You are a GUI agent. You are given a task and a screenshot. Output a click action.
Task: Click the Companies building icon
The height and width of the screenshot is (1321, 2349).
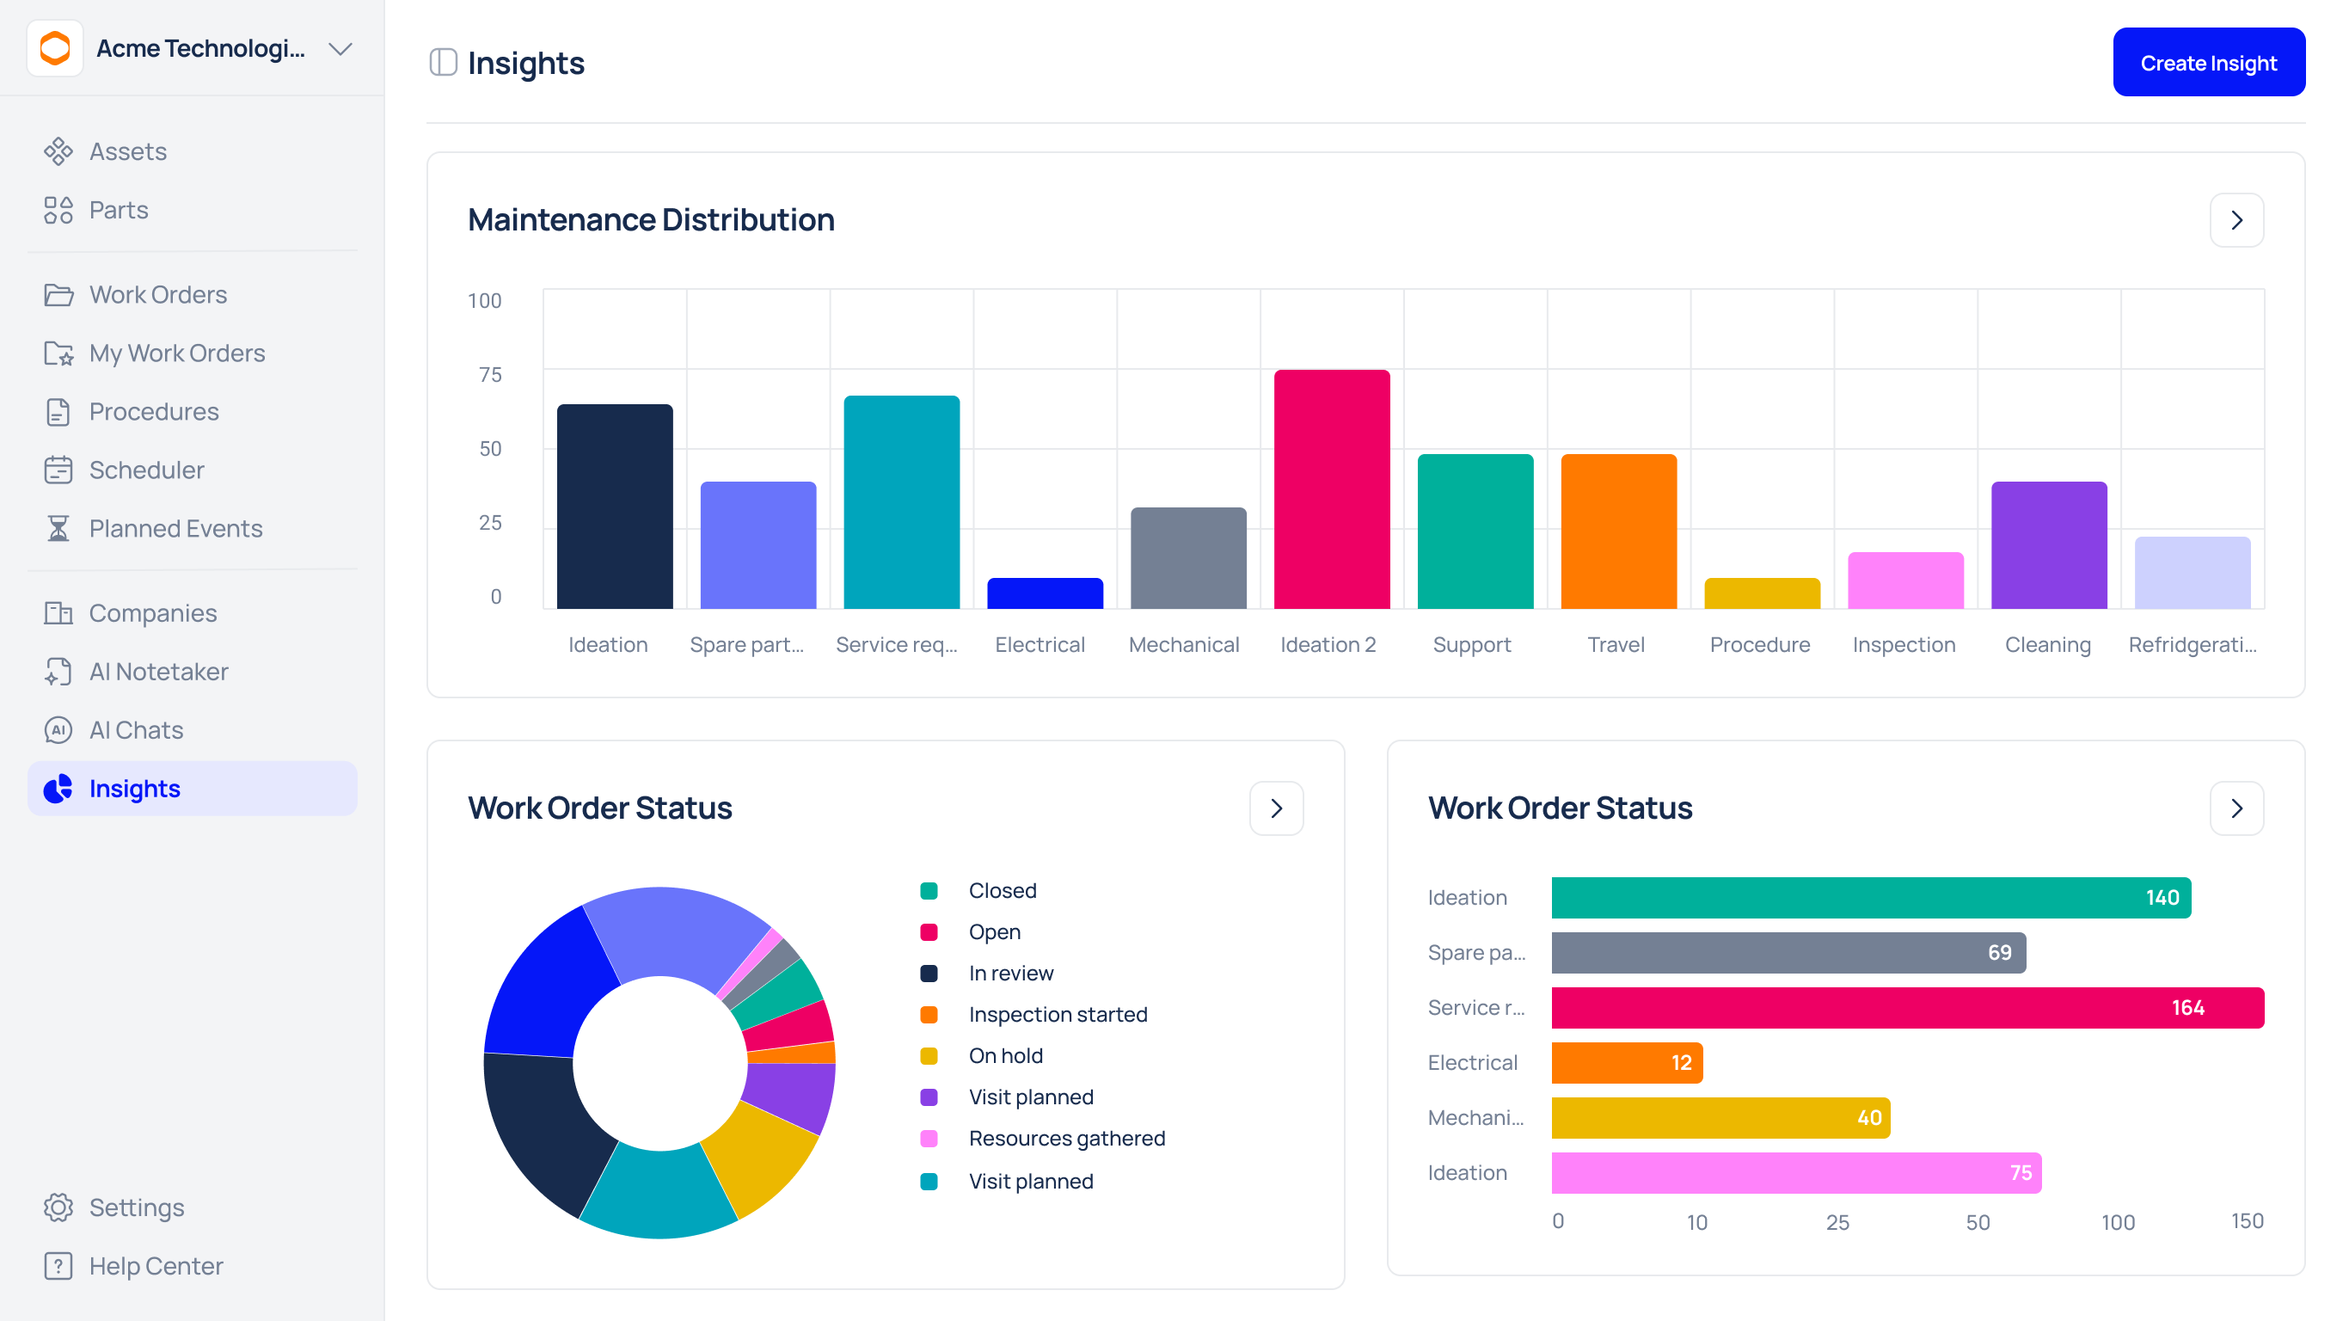tap(58, 613)
